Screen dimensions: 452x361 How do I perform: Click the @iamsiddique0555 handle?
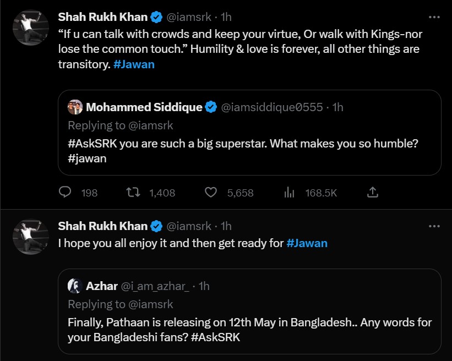(271, 107)
